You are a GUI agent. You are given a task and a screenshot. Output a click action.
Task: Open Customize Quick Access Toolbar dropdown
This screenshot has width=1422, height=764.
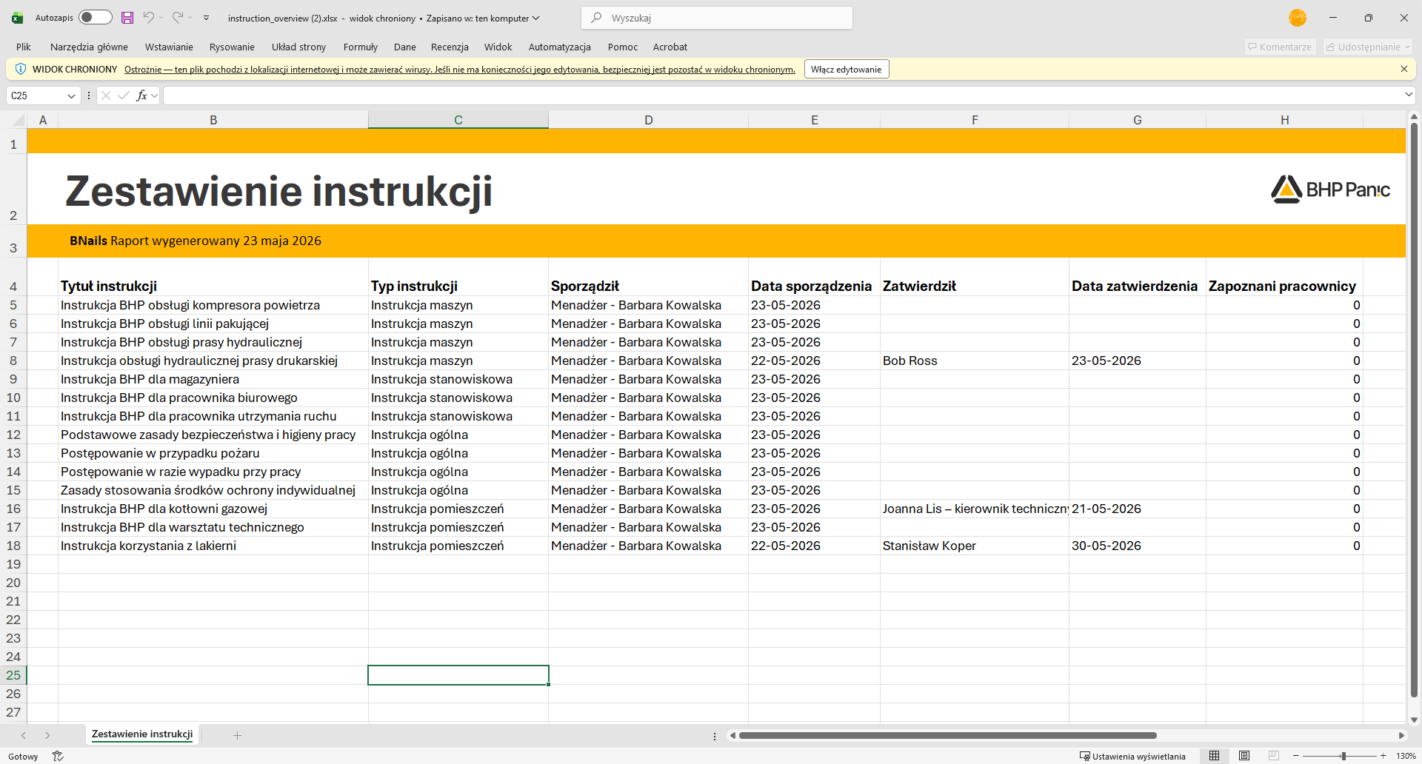(207, 18)
